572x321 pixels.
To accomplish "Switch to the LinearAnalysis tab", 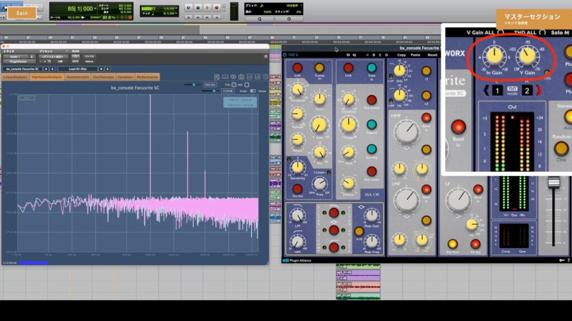I will pyautogui.click(x=15, y=77).
